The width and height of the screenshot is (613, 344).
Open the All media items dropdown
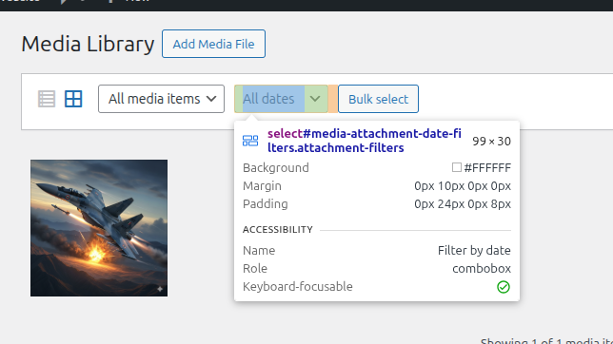(x=161, y=99)
